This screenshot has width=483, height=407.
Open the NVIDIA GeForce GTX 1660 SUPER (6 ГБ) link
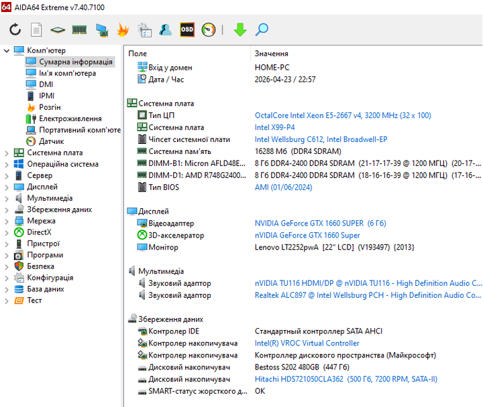coord(320,223)
